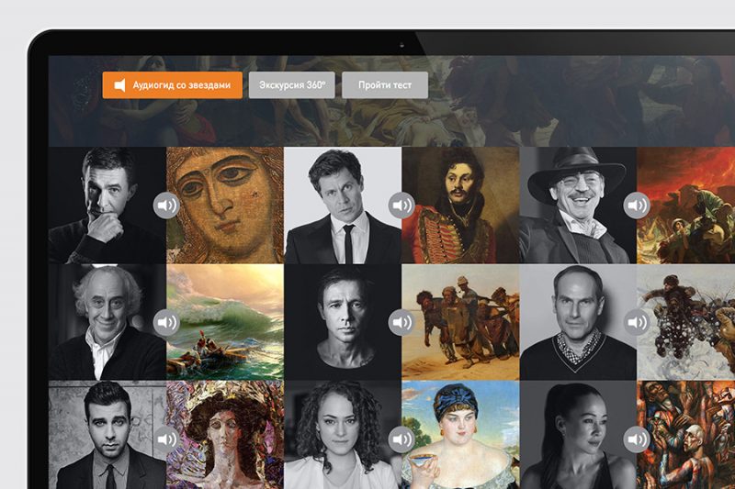Click the speaker icon in Аудиогид button

coord(120,85)
